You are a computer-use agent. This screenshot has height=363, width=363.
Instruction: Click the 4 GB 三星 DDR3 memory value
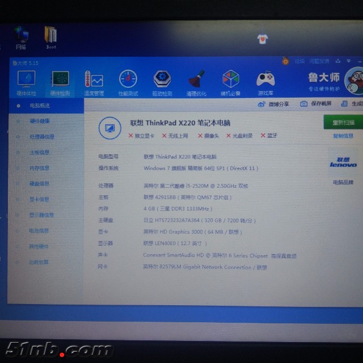tap(178, 209)
